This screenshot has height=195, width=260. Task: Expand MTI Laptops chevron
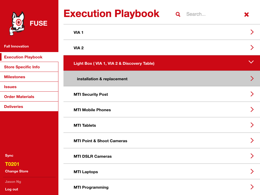point(252,171)
